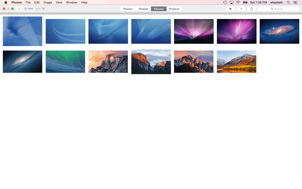Open the Image menu
Screen dimensions: 302x189
(x=48, y=2)
